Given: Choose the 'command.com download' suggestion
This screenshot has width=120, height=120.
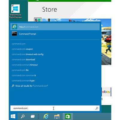Looking at the screenshot, I should point(23,60).
